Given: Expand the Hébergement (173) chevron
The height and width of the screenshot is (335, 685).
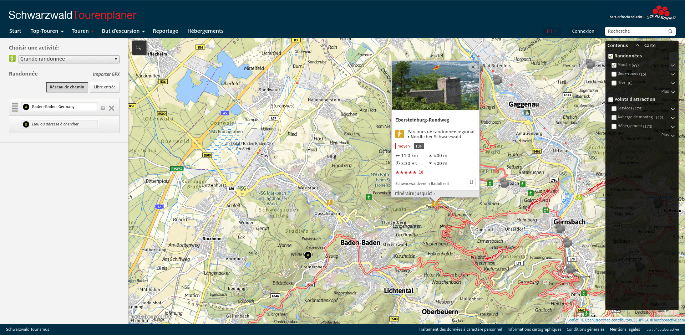Looking at the screenshot, I should (673, 127).
